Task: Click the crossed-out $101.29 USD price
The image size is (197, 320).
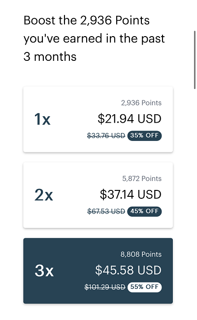Action: pyautogui.click(x=105, y=287)
